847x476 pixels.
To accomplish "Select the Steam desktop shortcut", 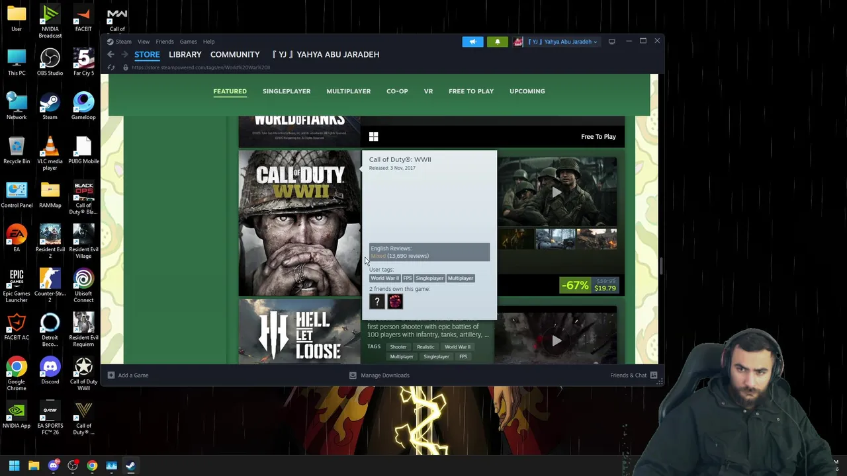I will (x=50, y=107).
